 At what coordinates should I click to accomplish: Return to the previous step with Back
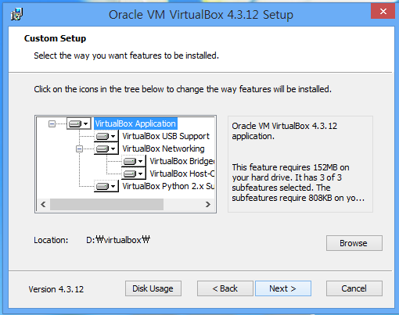coord(225,288)
